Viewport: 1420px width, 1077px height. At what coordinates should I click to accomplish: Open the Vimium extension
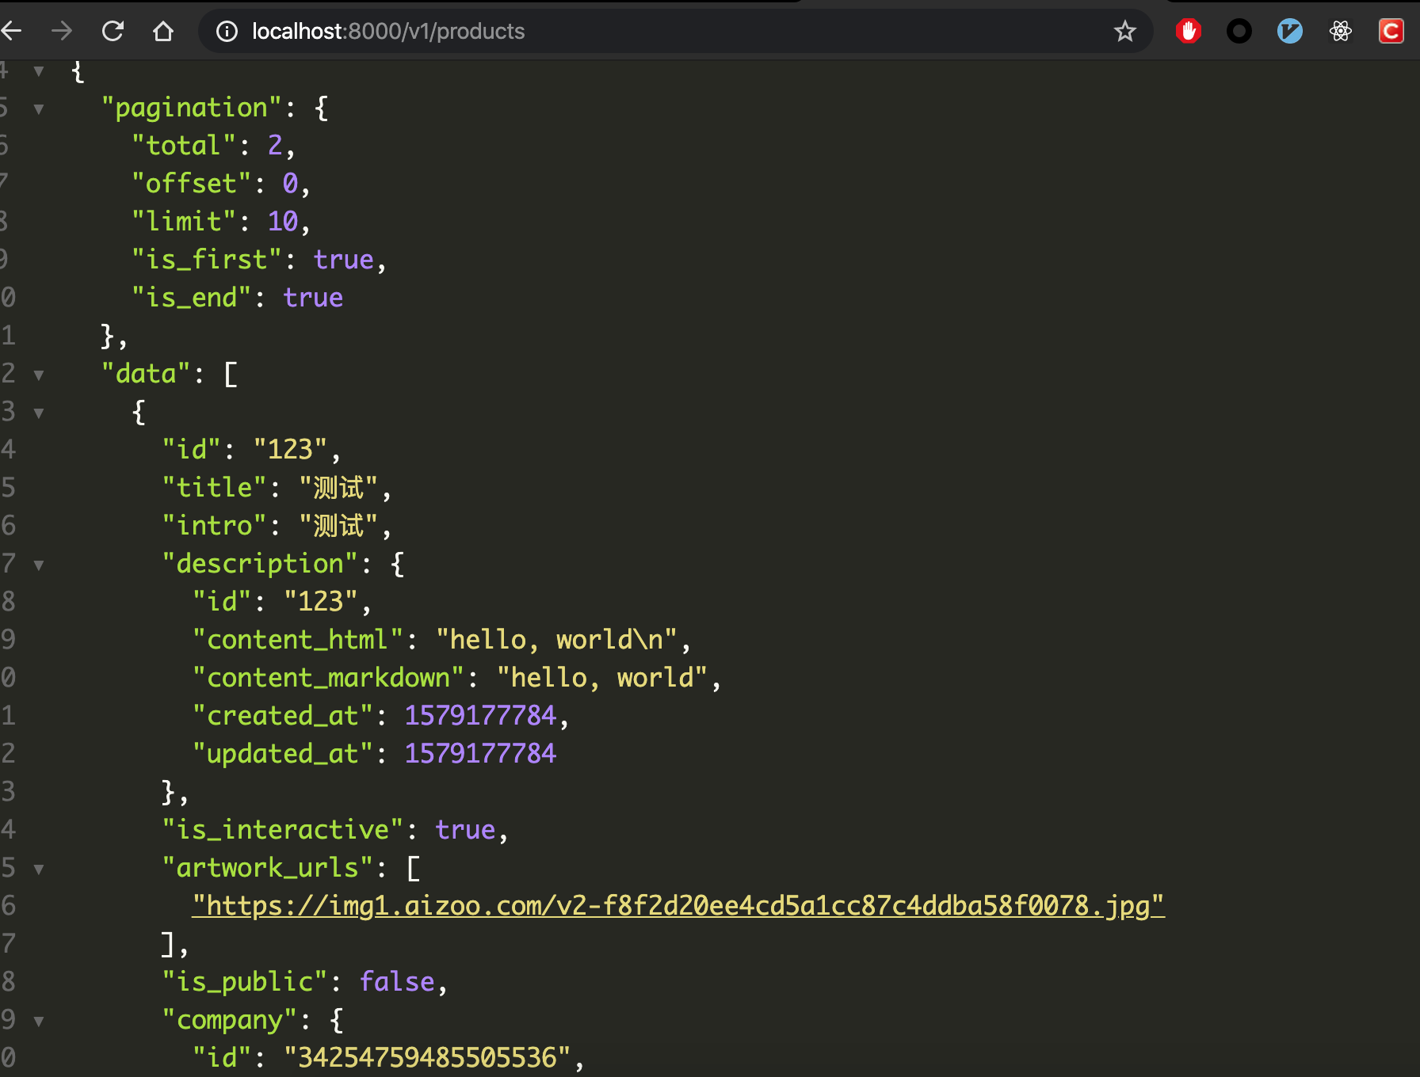click(x=1289, y=31)
